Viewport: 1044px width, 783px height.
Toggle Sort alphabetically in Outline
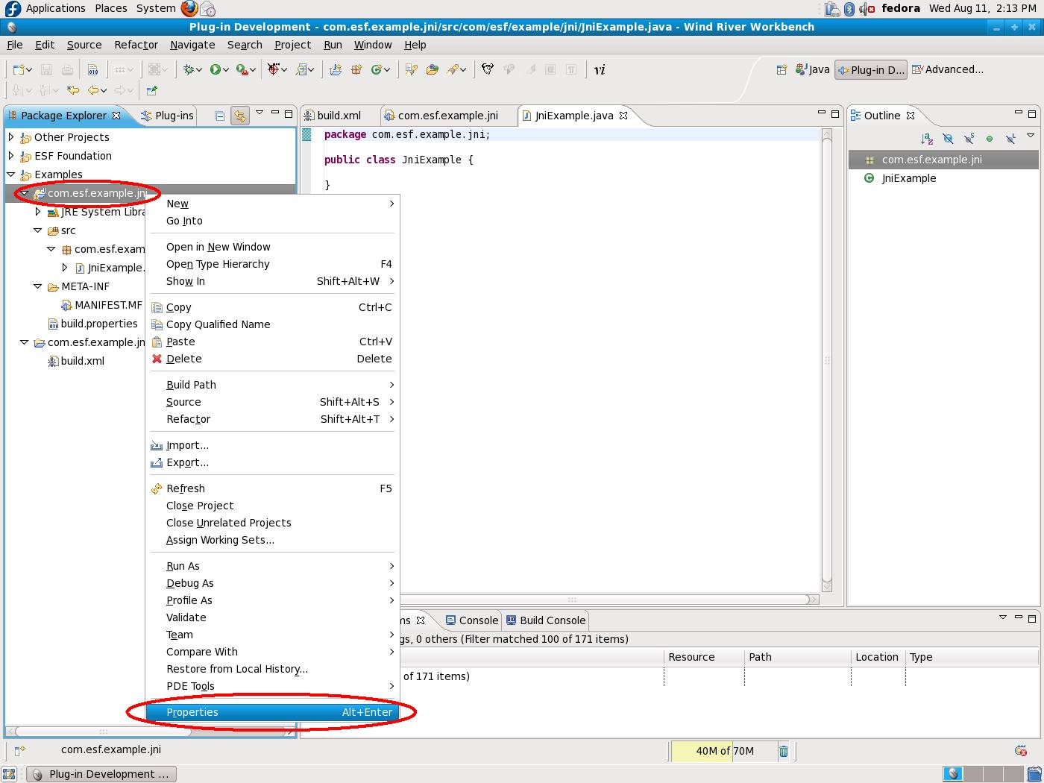(x=927, y=139)
